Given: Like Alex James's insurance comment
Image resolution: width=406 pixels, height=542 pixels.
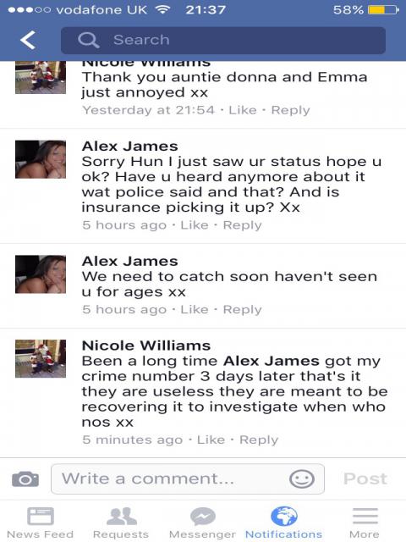Looking at the screenshot, I should click(x=195, y=225).
